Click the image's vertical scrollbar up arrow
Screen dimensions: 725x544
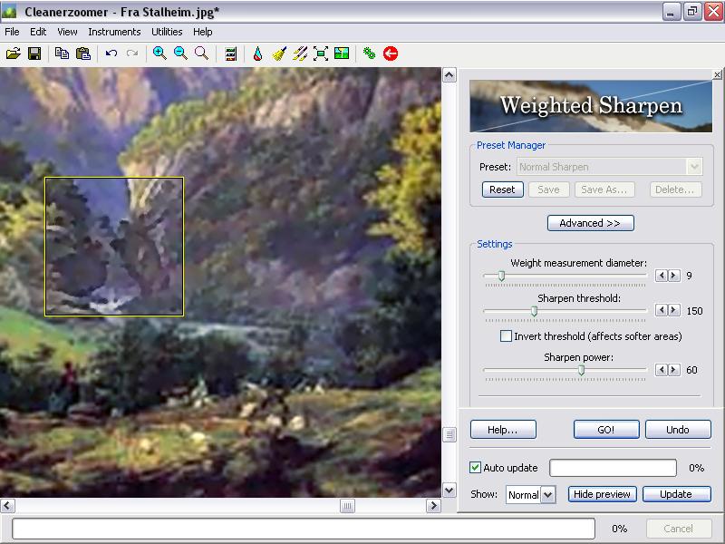click(x=449, y=75)
